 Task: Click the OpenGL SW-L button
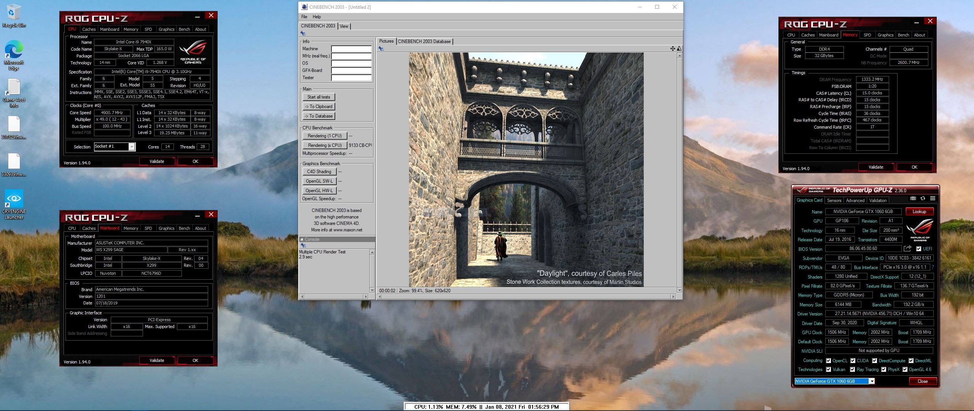[x=319, y=181]
